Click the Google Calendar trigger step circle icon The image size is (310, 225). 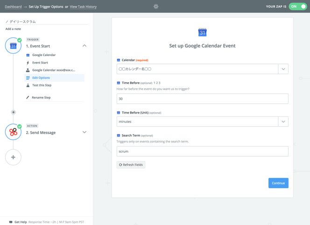click(13, 46)
